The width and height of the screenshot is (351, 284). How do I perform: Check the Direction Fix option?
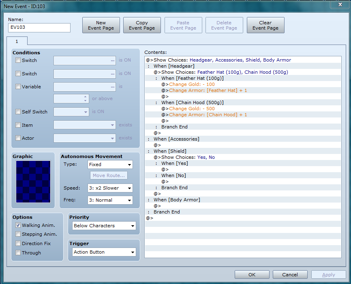18,243
